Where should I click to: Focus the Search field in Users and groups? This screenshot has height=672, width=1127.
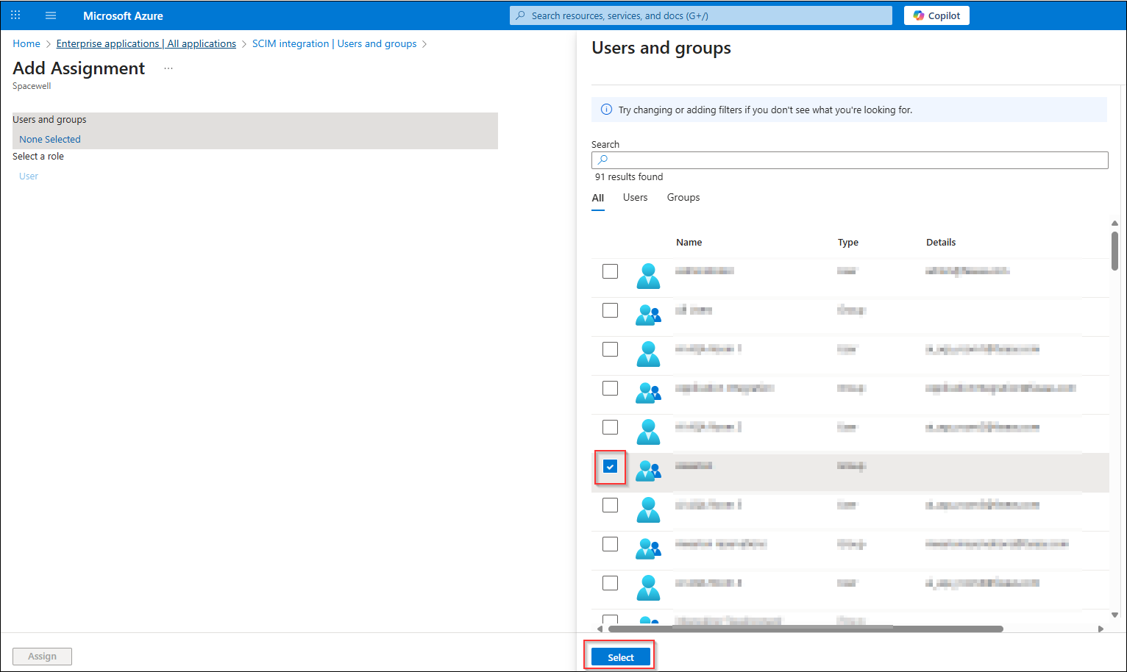850,160
